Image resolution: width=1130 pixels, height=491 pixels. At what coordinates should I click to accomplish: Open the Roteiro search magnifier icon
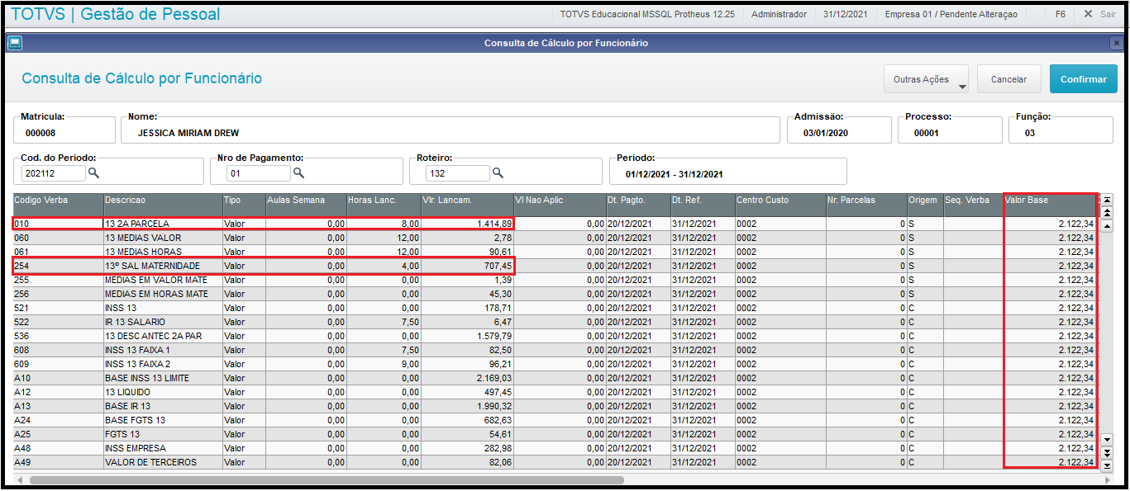498,173
